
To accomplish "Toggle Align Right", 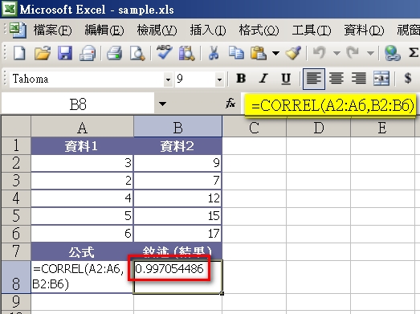I will tap(359, 79).
